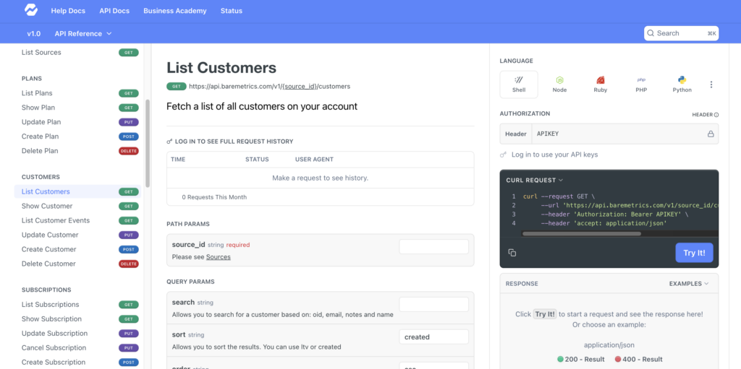741x369 pixels.
Task: Open the API Reference dropdown
Action: pyautogui.click(x=83, y=33)
